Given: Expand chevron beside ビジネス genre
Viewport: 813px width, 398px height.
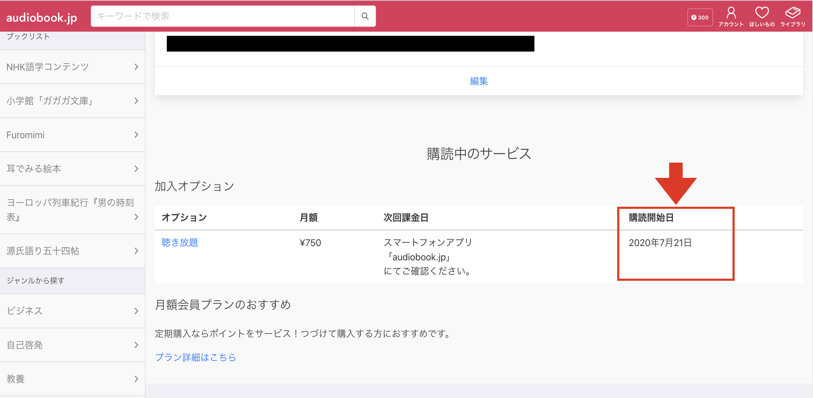Looking at the screenshot, I should 136,311.
